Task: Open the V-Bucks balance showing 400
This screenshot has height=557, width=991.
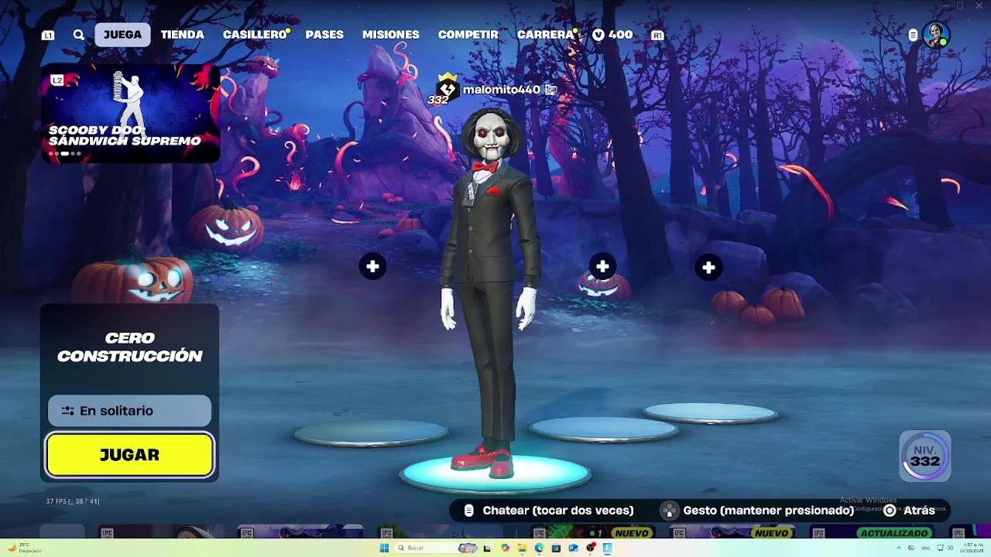Action: (612, 35)
